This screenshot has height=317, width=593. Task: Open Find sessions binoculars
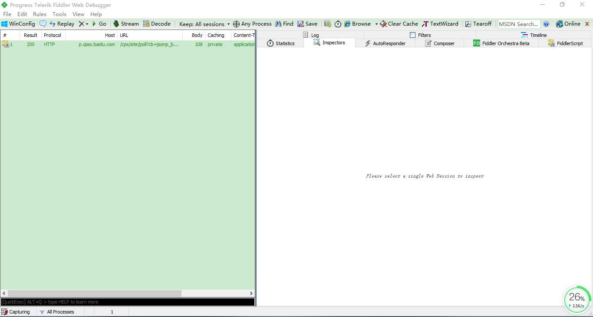pyautogui.click(x=284, y=24)
